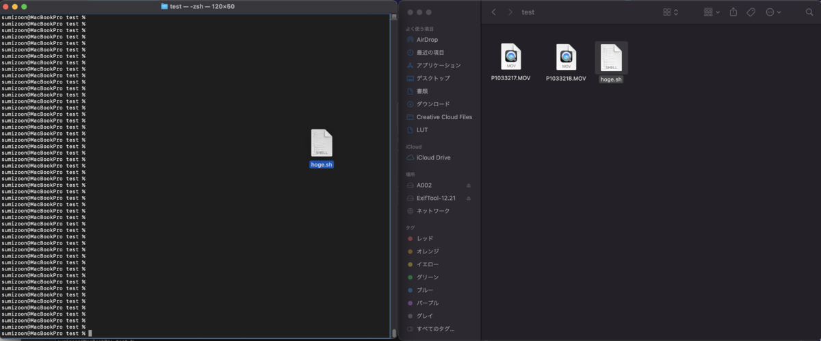The height and width of the screenshot is (341, 821).
Task: Click the Finder Share icon
Action: (x=733, y=12)
